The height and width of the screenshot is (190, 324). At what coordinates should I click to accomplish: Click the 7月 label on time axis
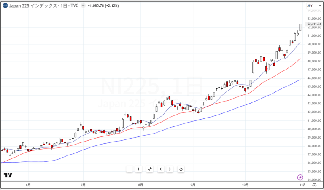pyautogui.click(x=83, y=185)
